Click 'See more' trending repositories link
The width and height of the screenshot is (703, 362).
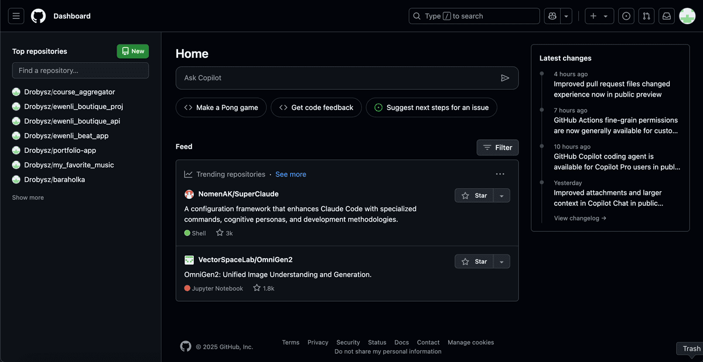(x=291, y=174)
